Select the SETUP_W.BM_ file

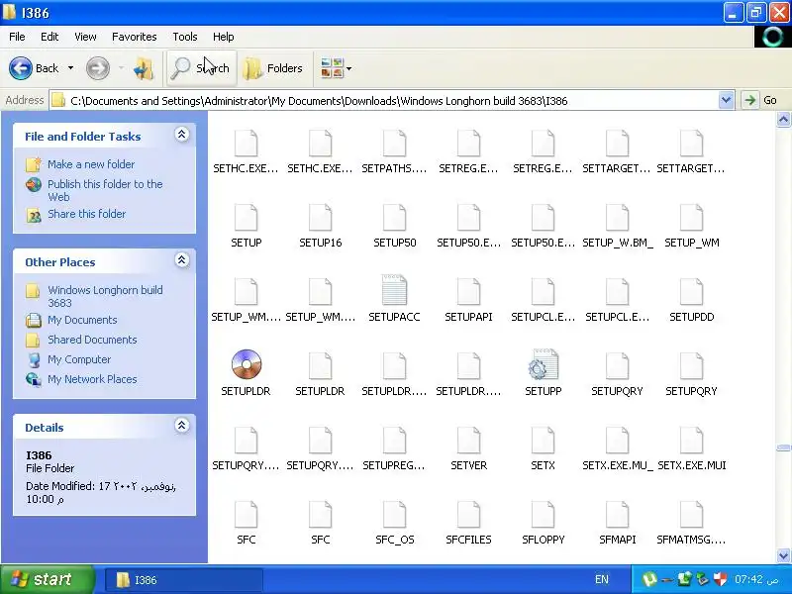pyautogui.click(x=617, y=224)
